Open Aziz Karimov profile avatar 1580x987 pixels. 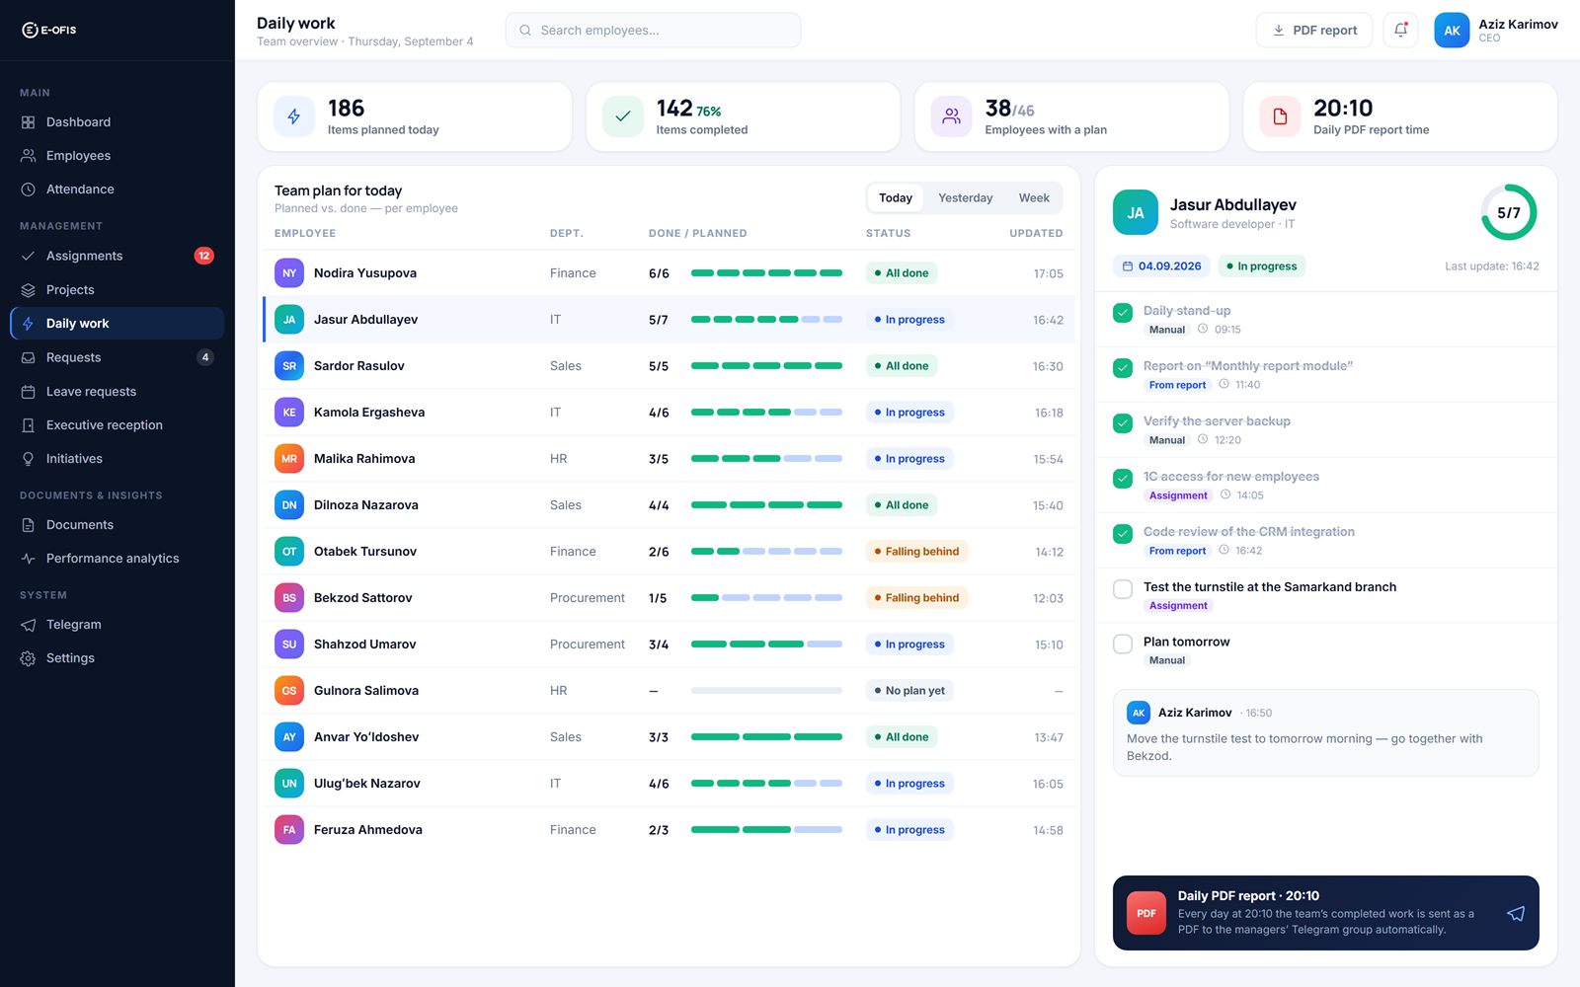pyautogui.click(x=1452, y=31)
